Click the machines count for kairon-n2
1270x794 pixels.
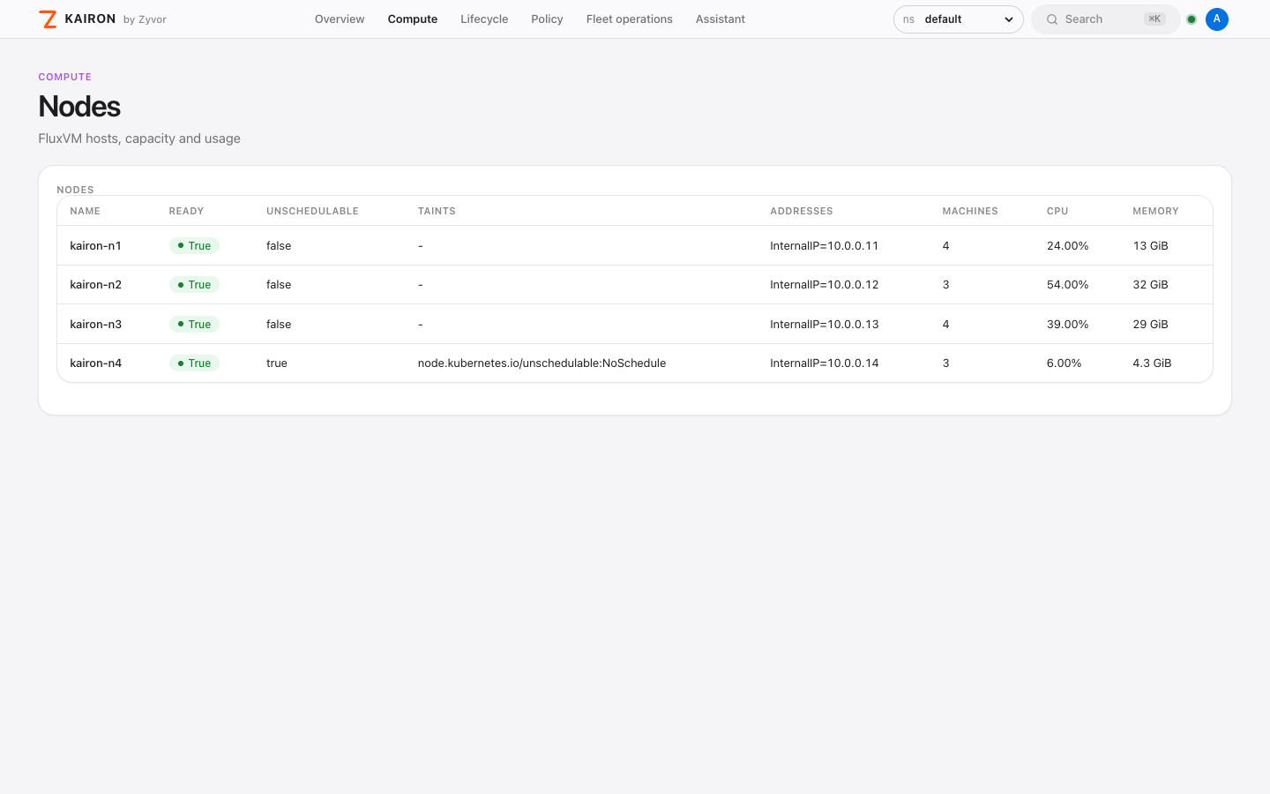click(945, 284)
